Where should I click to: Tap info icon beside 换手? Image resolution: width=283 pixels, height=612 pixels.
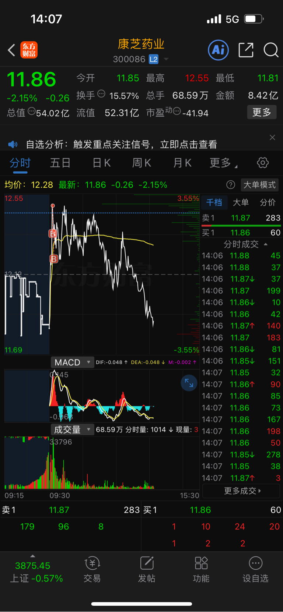(101, 94)
